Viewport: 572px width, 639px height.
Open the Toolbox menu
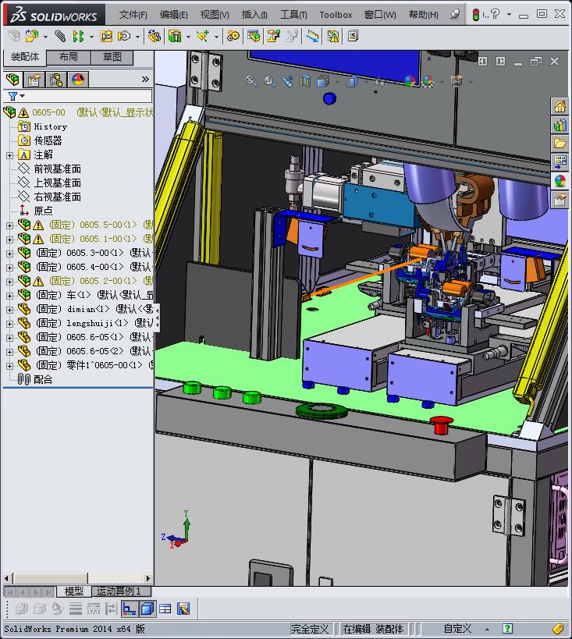click(336, 15)
